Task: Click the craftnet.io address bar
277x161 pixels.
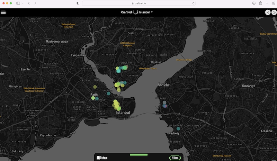Action: click(139, 3)
